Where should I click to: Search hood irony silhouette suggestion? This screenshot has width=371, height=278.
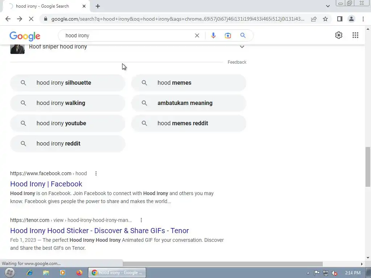point(68,83)
